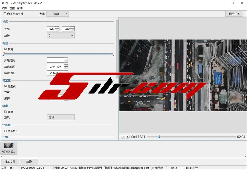Viewport: 247px width, 170px height.
Task: Increase the 结束时间 value
Action: (66, 66)
